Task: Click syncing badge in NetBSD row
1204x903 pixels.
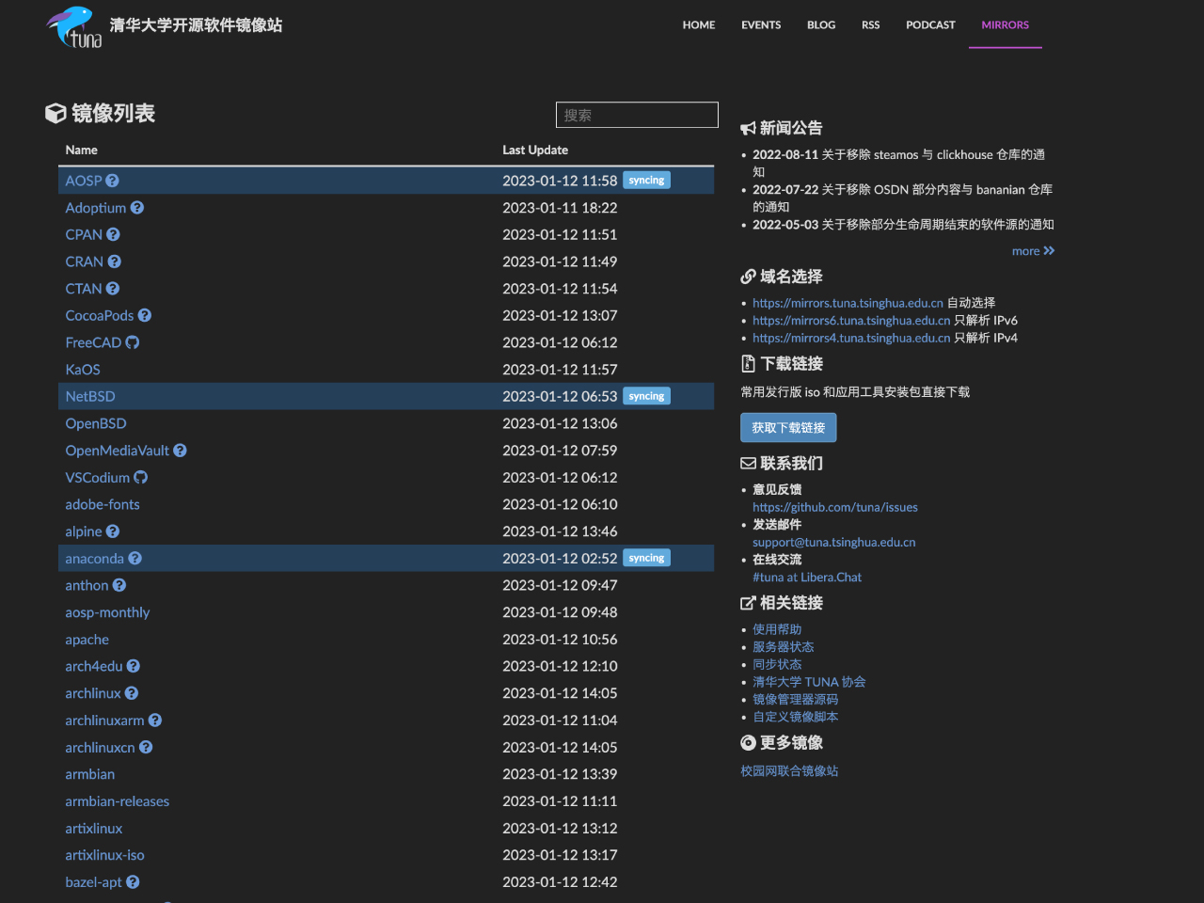Action: [647, 397]
